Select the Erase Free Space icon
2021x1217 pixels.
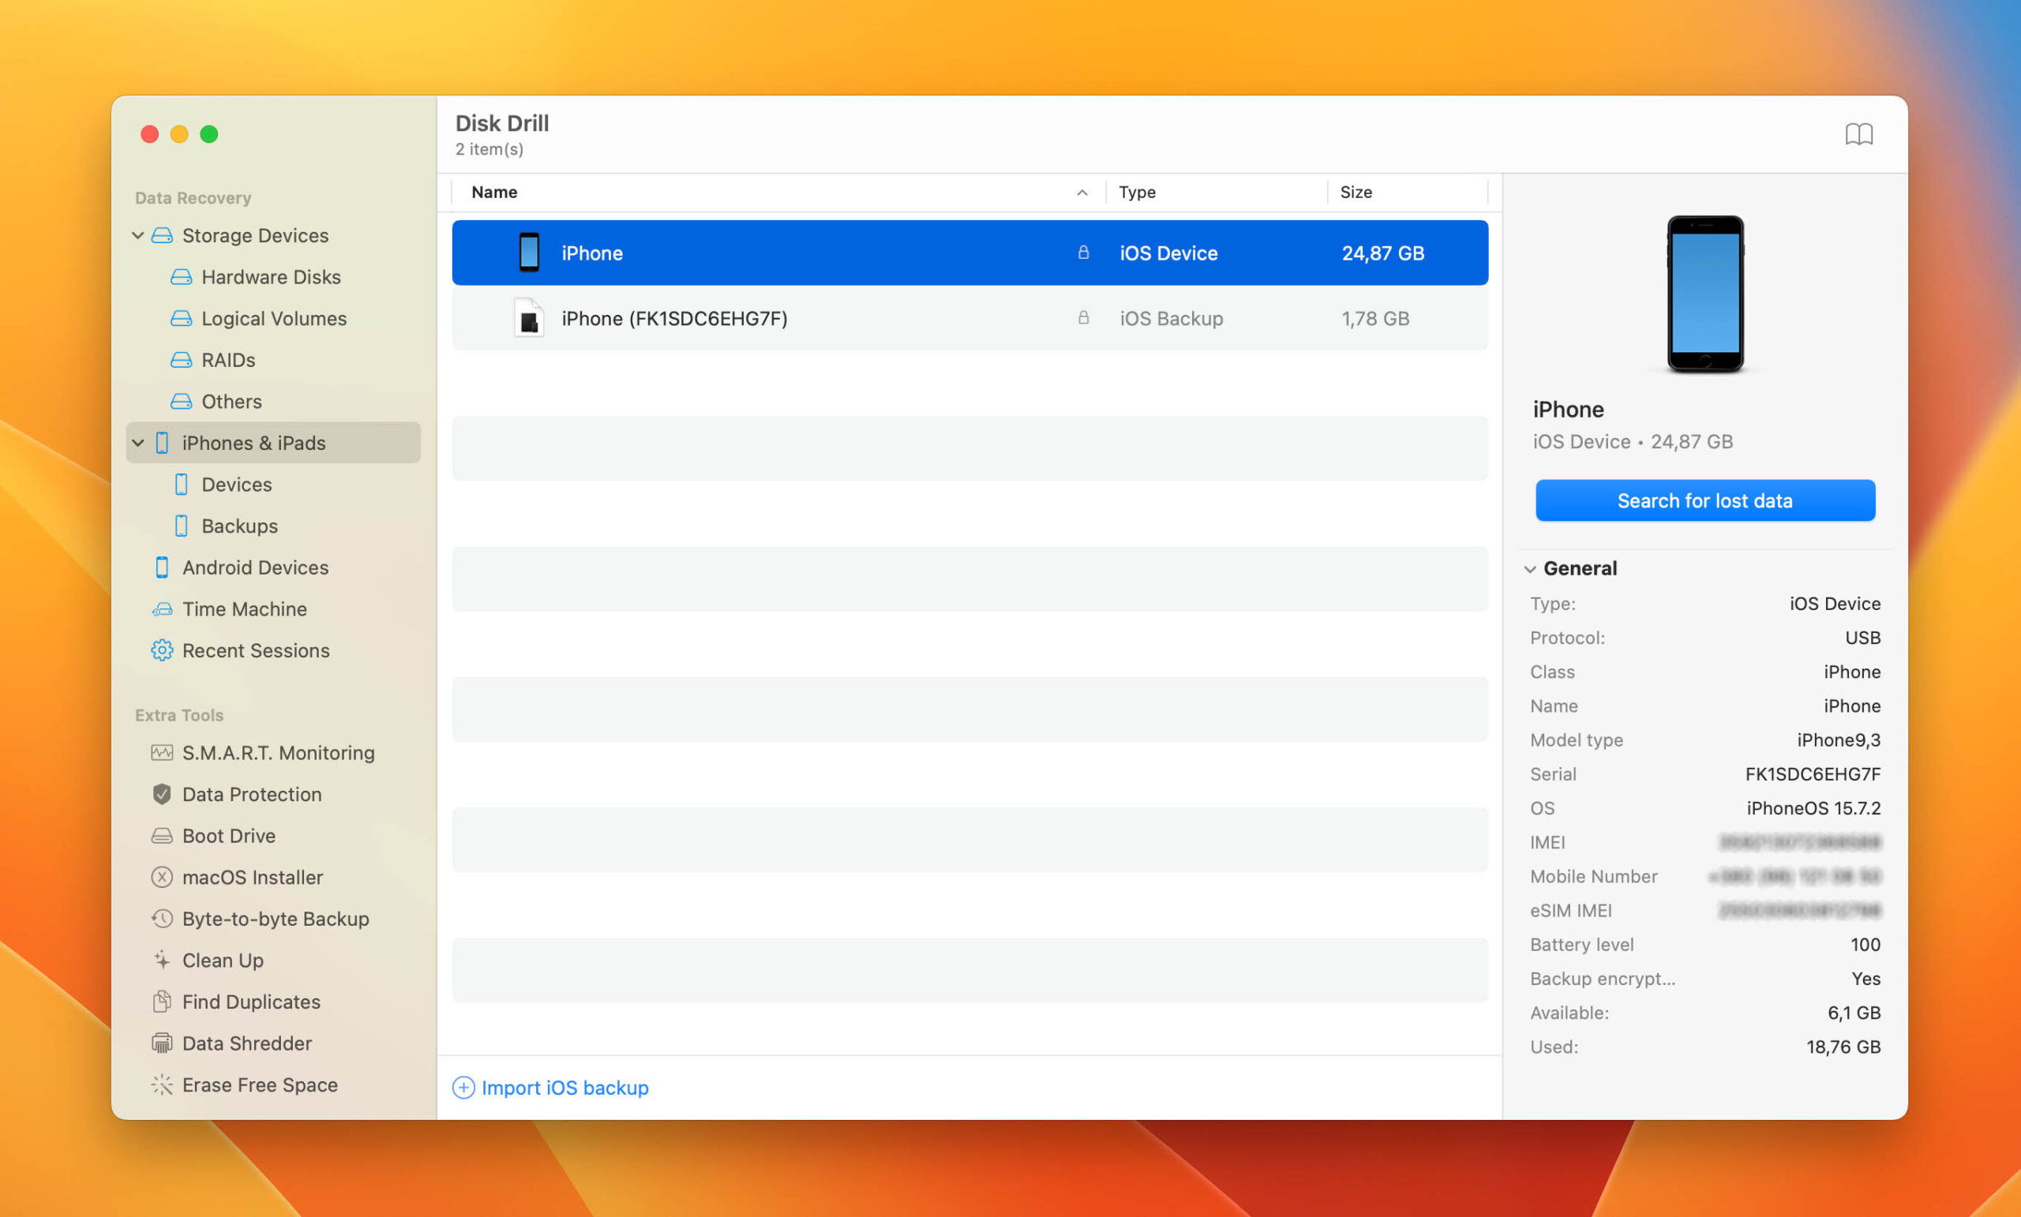(x=162, y=1084)
